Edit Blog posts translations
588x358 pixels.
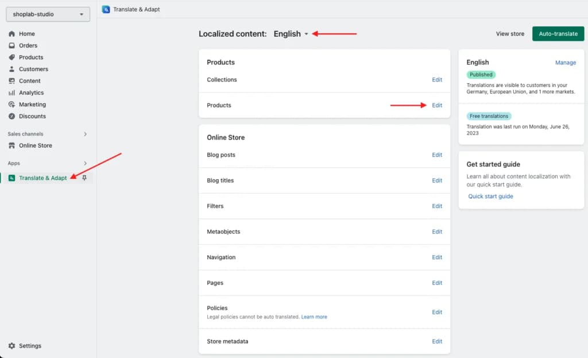coord(437,155)
